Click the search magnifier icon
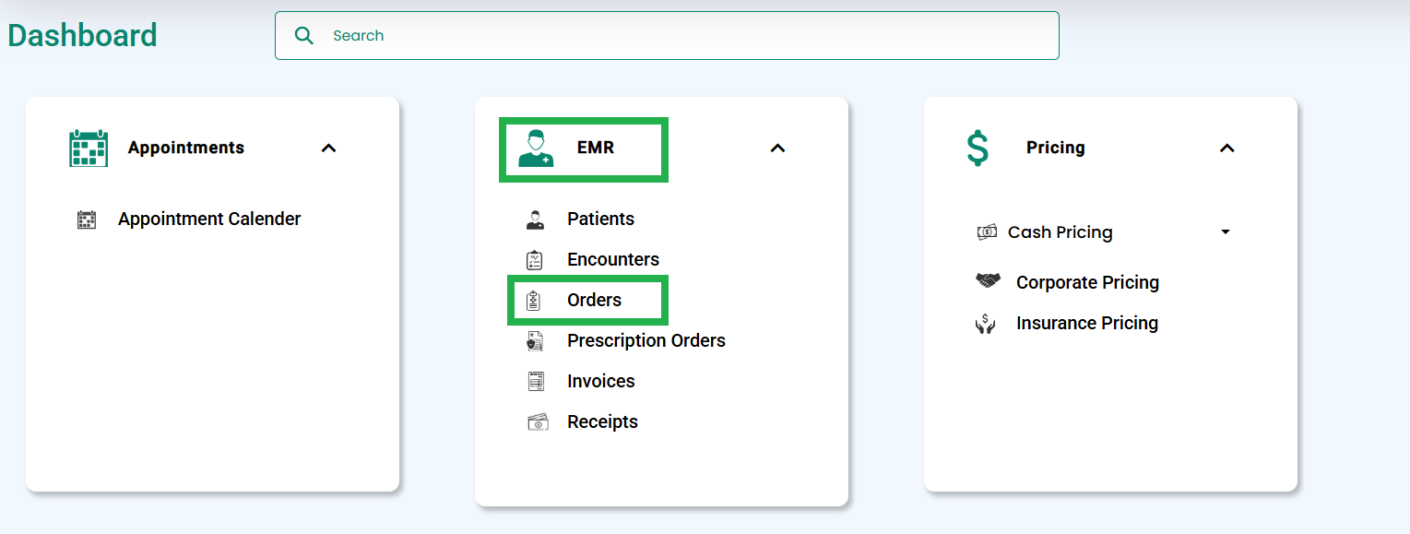The width and height of the screenshot is (1410, 534). click(303, 36)
